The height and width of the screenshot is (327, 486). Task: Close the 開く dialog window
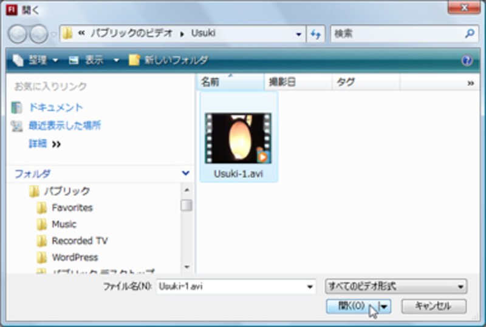click(464, 8)
